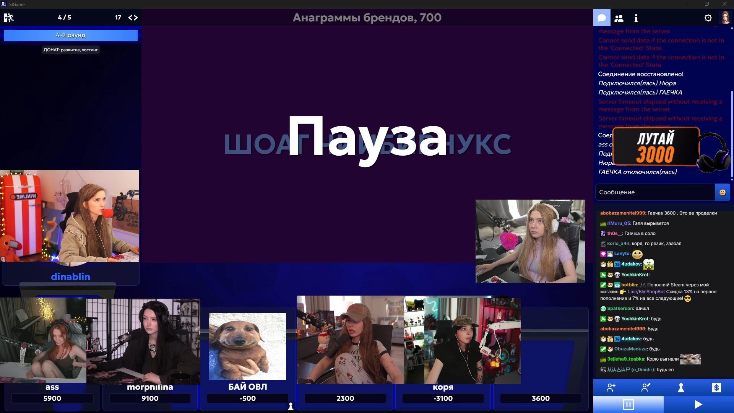Open the ДОНАТ развитие, хостинг link

71,50
